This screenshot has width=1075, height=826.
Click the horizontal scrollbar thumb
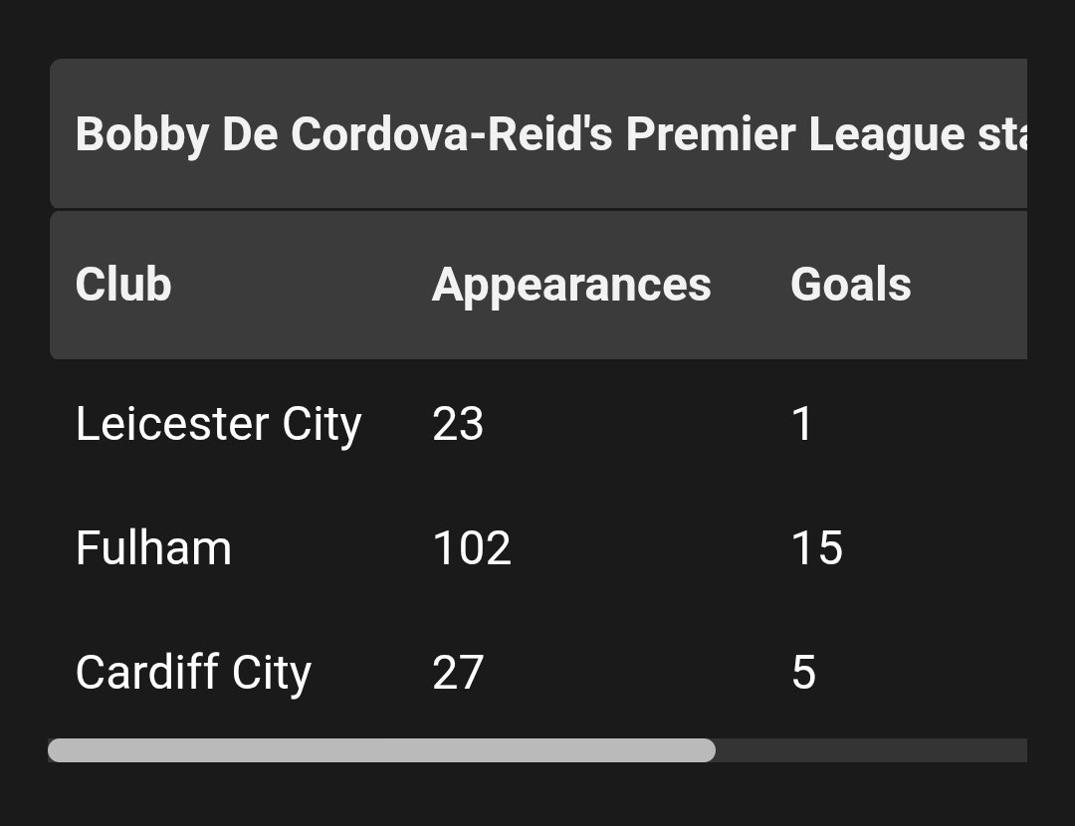381,750
